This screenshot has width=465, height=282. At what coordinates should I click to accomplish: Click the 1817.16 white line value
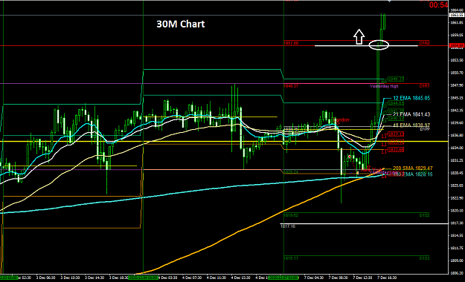pyautogui.click(x=288, y=226)
